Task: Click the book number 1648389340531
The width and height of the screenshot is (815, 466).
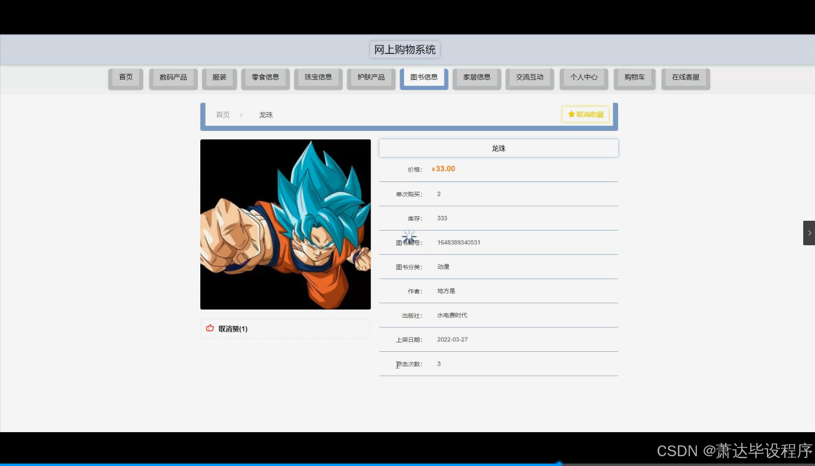Action: [x=459, y=242]
